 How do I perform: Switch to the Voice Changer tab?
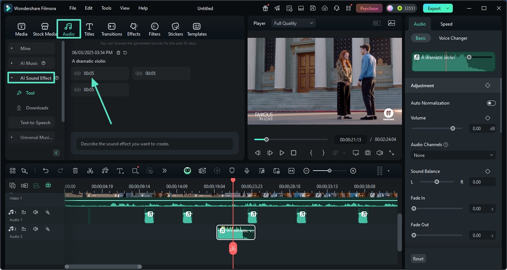coord(453,38)
